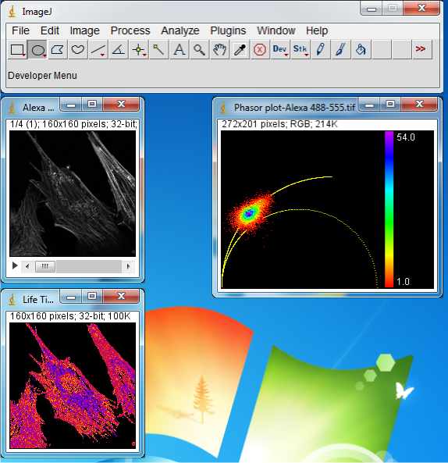Select the Text tool
The width and height of the screenshot is (448, 463).
pyautogui.click(x=180, y=50)
